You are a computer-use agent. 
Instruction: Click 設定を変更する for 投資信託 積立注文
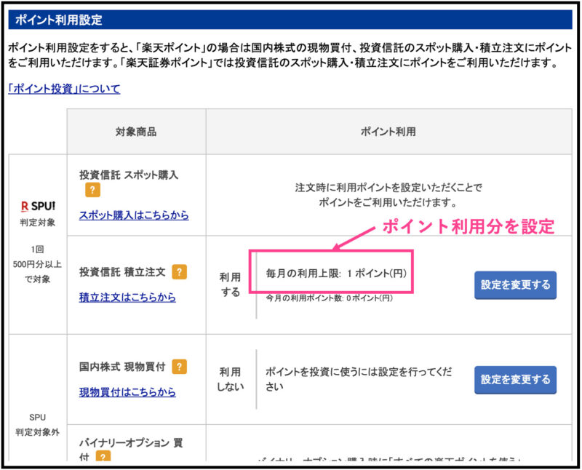click(515, 285)
